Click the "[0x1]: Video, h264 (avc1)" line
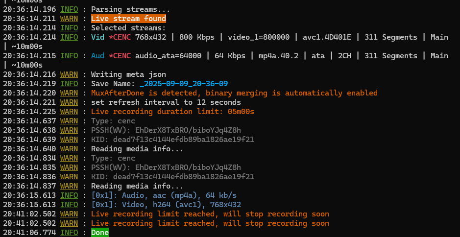460x237 pixels. 166,205
